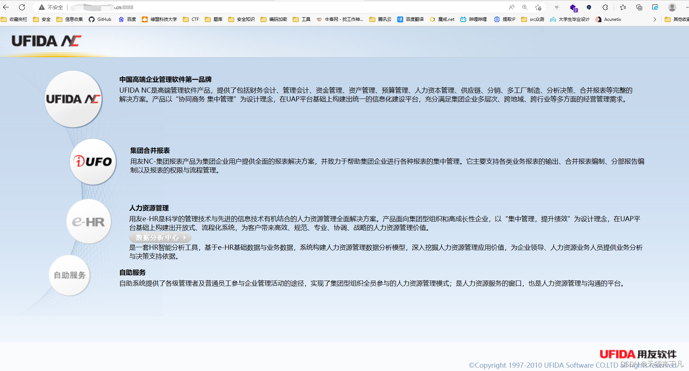The image size is (689, 371).
Task: Reload the page with refresh icon
Action: pyautogui.click(x=22, y=7)
